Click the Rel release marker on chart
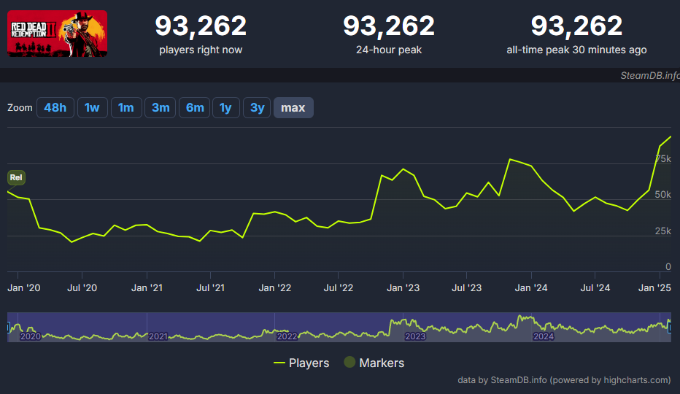 [x=16, y=177]
